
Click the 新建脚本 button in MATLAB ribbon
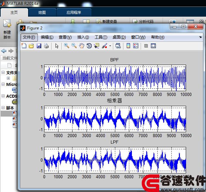point(7,29)
